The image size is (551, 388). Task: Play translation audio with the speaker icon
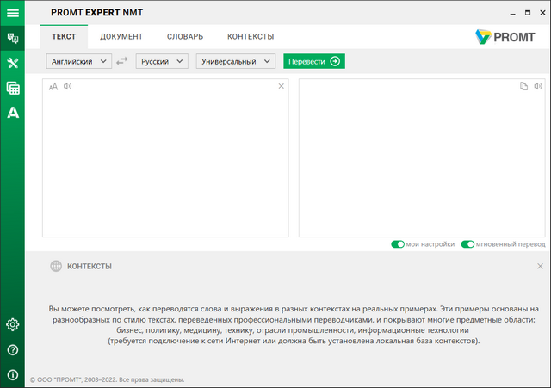[x=537, y=86]
